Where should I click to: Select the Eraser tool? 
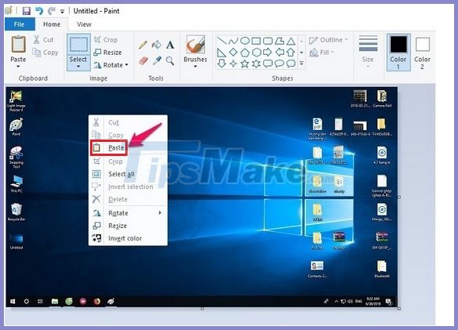(x=143, y=61)
